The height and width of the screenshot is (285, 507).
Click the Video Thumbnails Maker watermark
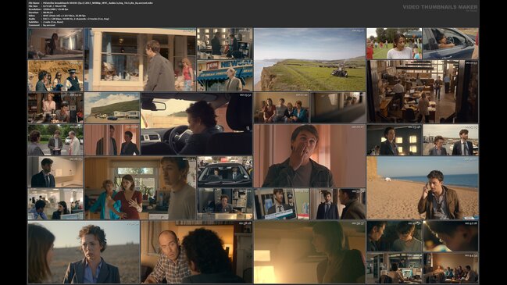click(x=440, y=7)
